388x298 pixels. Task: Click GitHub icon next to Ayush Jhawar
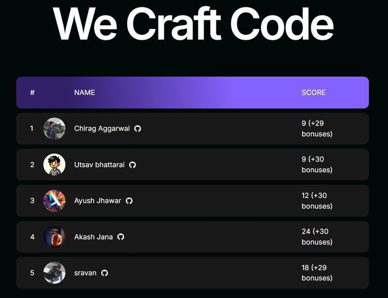129,201
